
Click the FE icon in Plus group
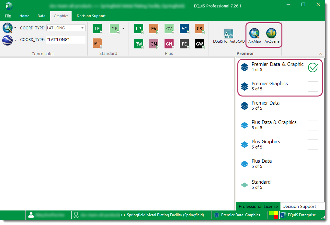(x=184, y=44)
